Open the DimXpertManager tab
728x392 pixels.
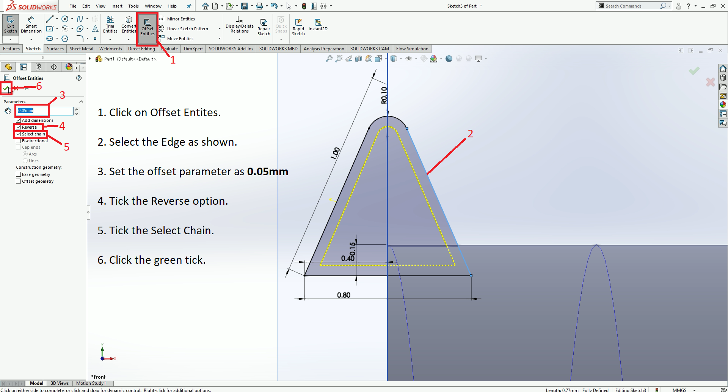(x=54, y=67)
